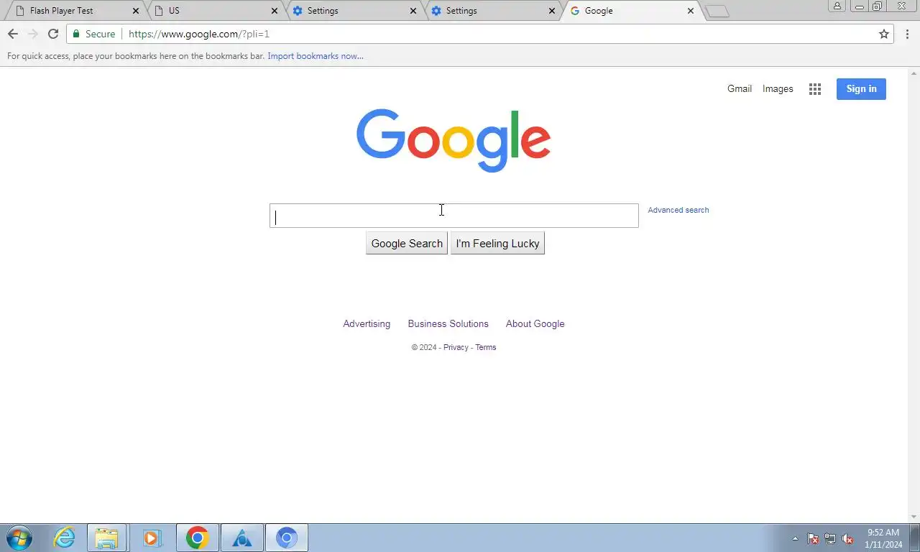
Task: Open the Google apps grid
Action: (814, 89)
